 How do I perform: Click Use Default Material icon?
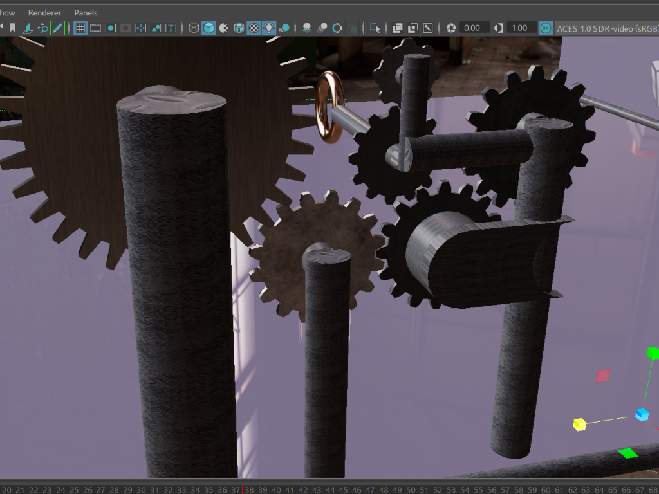(224, 28)
